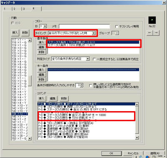Select flow row 148 ×22 - Y
The image size is (167, 158).
point(20,125)
